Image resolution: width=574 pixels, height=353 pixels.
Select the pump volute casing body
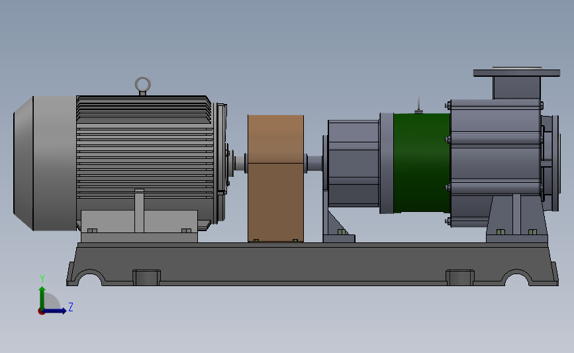(495, 163)
